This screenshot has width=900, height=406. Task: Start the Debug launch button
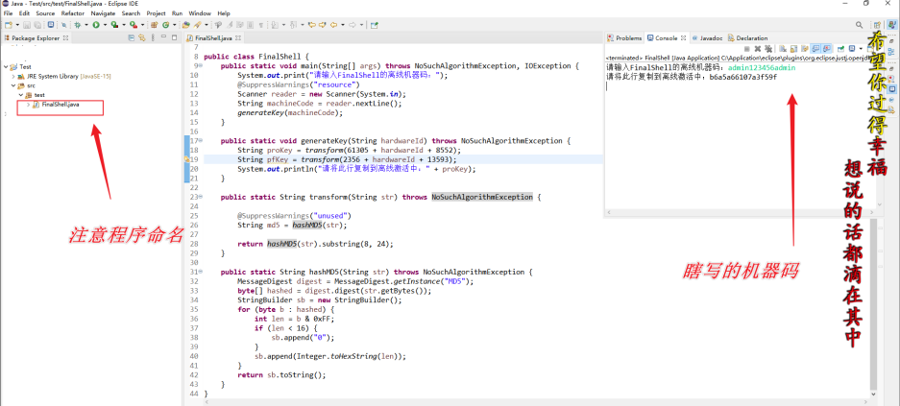pos(78,25)
